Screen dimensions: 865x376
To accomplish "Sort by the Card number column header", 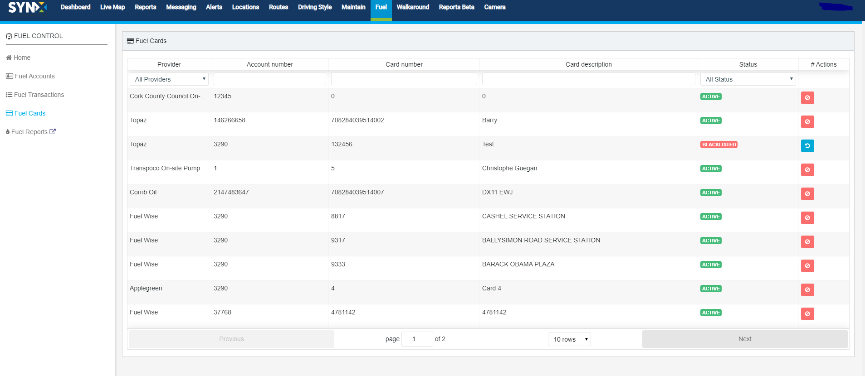I will click(x=404, y=64).
